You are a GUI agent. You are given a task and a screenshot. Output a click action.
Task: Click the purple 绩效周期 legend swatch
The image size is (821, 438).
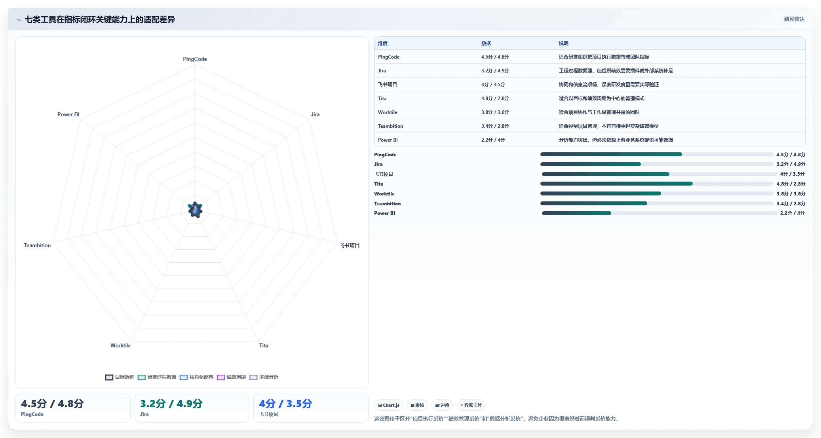(221, 377)
